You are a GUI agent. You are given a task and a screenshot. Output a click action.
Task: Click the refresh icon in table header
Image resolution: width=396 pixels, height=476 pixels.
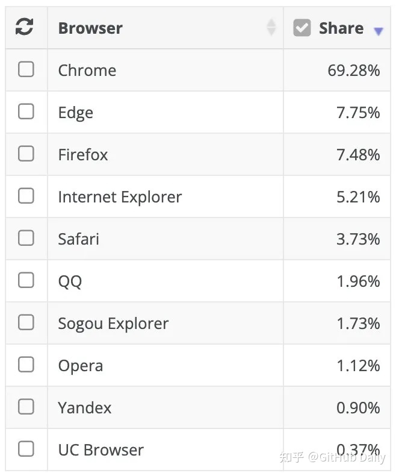[x=24, y=27]
